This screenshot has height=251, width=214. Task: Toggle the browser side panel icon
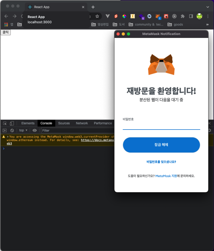click(191, 16)
